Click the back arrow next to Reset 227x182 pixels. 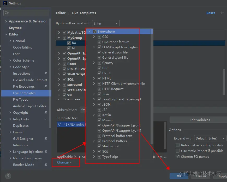222,13
